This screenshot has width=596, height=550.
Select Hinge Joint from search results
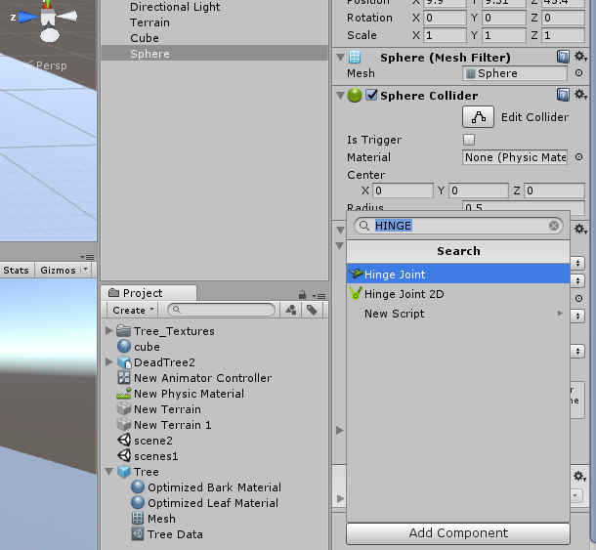coord(458,275)
